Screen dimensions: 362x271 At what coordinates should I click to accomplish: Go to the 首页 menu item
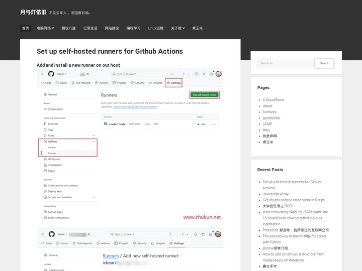tap(26, 28)
